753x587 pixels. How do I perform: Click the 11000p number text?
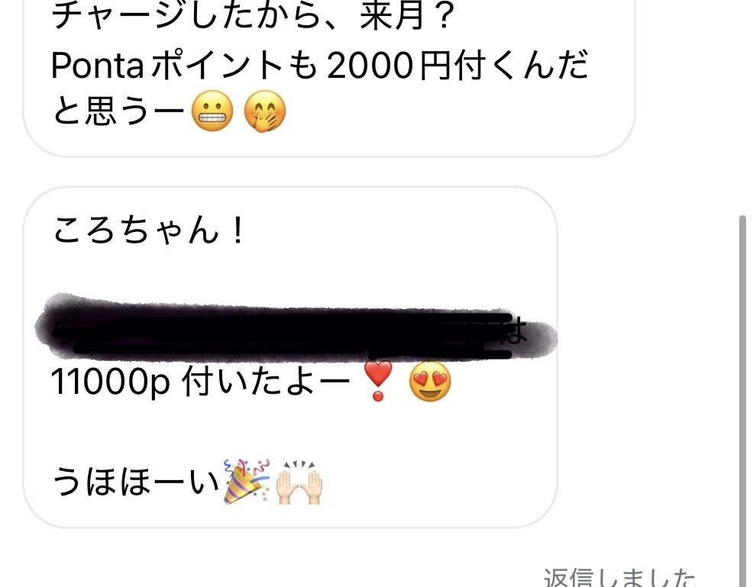[111, 382]
